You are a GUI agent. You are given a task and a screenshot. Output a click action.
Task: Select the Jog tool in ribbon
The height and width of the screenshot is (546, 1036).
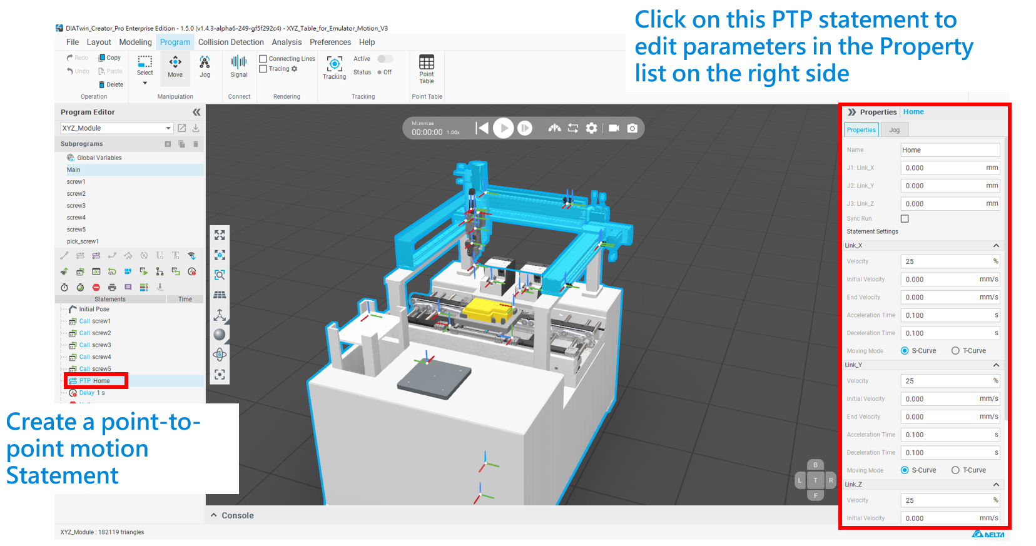click(205, 66)
